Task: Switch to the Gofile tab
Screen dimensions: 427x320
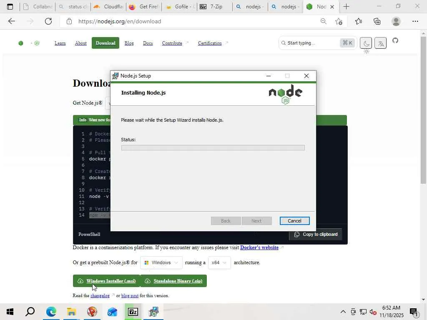Action: pyautogui.click(x=179, y=7)
